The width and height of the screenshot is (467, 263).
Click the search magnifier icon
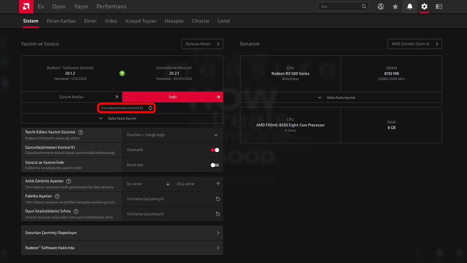coord(363,6)
